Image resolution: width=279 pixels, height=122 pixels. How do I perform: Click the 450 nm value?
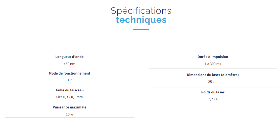(69, 64)
